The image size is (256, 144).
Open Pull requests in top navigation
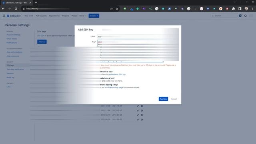pyautogui.click(x=41, y=16)
